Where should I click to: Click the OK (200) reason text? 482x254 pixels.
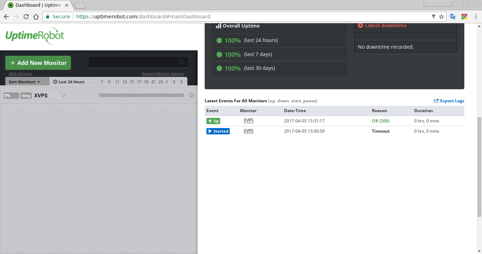pos(381,121)
